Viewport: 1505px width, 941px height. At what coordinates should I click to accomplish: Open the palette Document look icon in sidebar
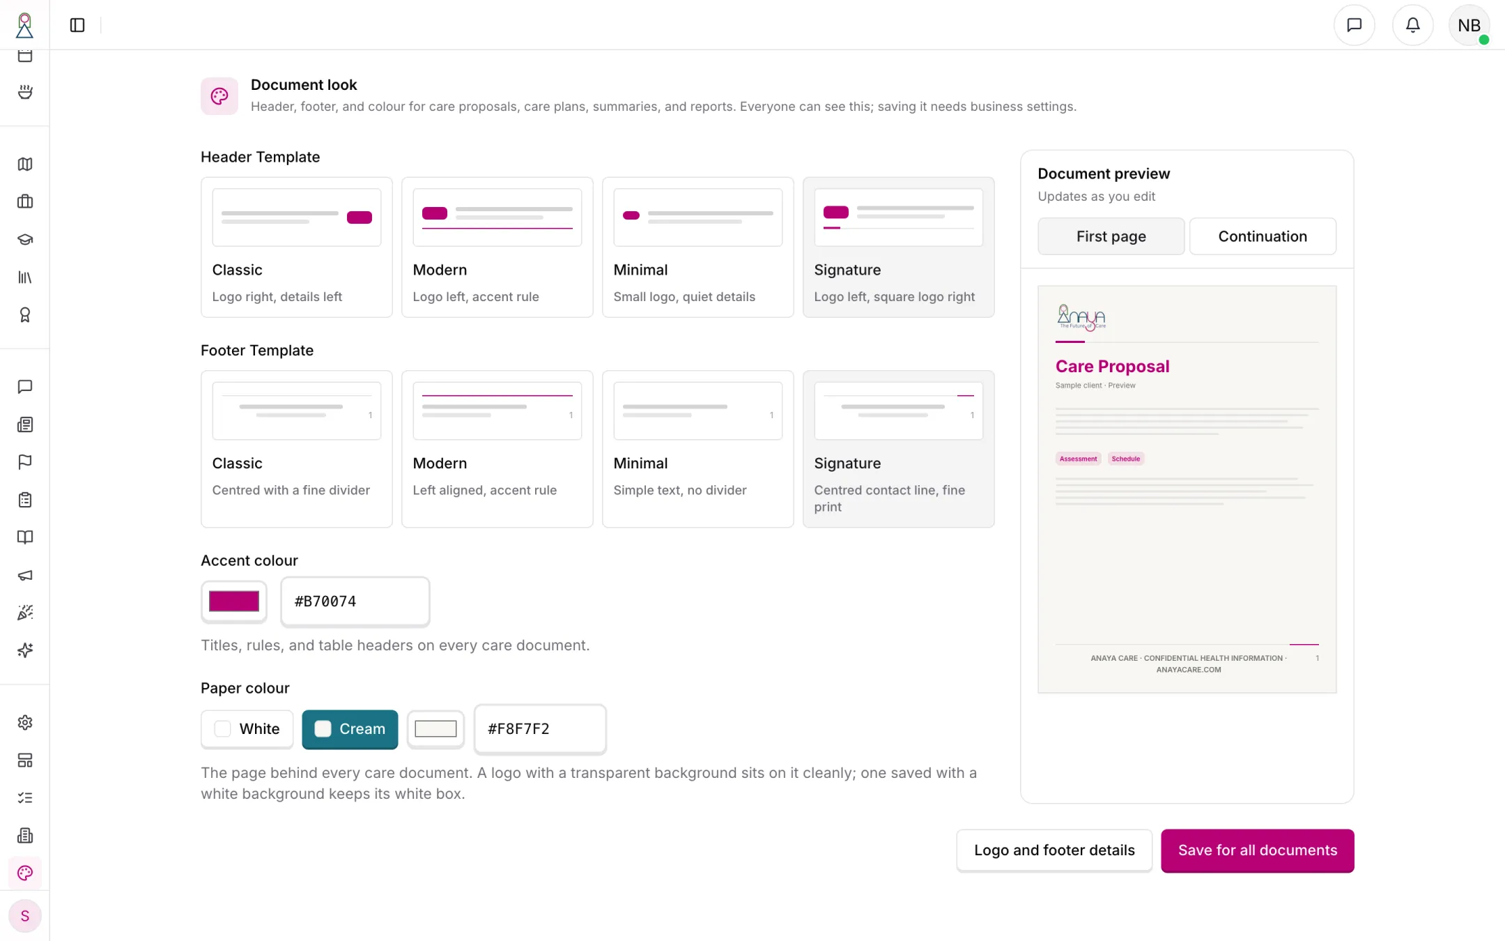(x=25, y=873)
